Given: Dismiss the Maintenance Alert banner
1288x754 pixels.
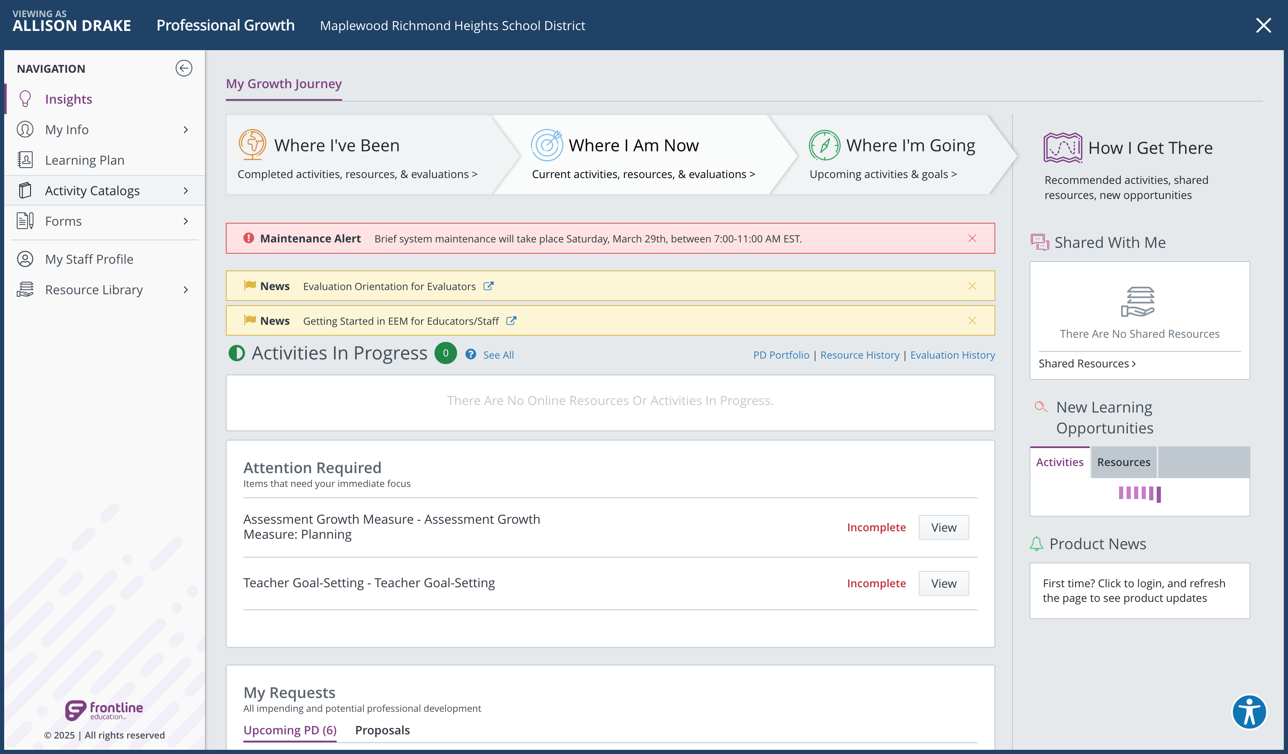Looking at the screenshot, I should (x=972, y=239).
